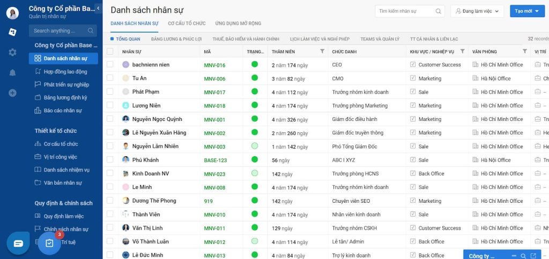This screenshot has height=259, width=549.
Task: Sort by the Chức danh column header
Action: coord(344,52)
